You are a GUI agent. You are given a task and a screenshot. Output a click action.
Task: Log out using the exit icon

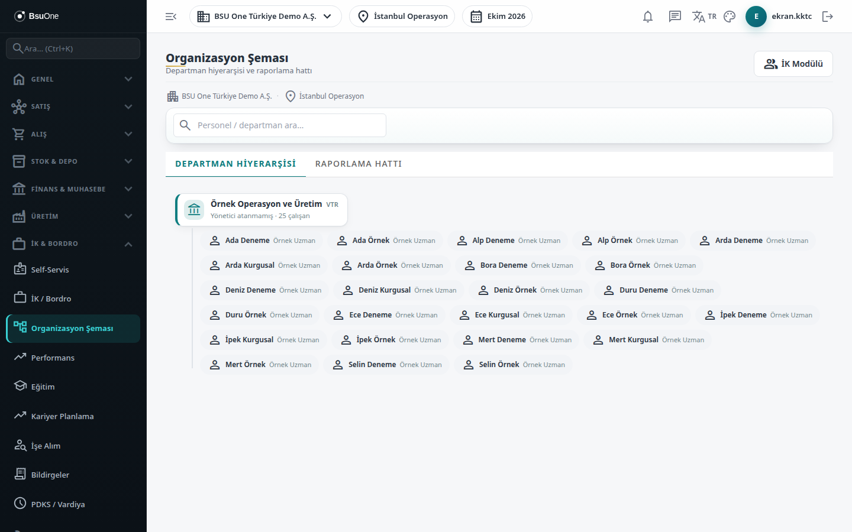pos(828,17)
